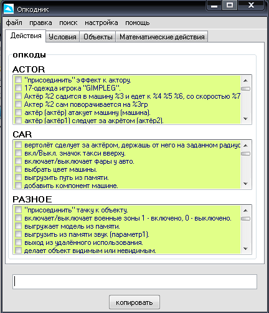
Task: Open the помощь menu
Action: [138, 22]
